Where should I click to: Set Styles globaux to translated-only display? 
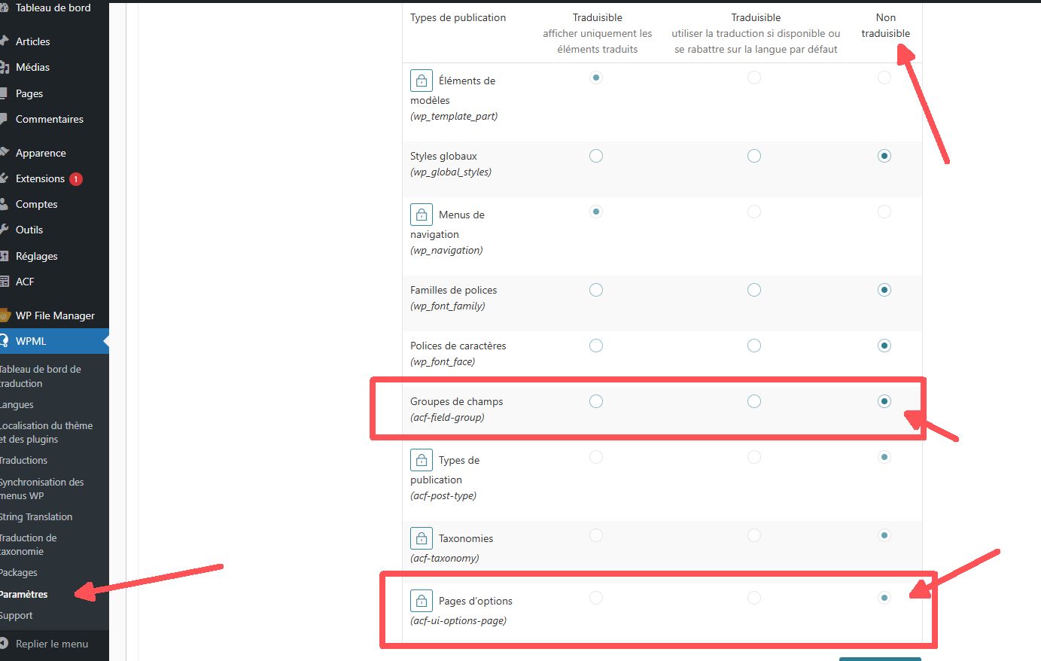[x=596, y=156]
